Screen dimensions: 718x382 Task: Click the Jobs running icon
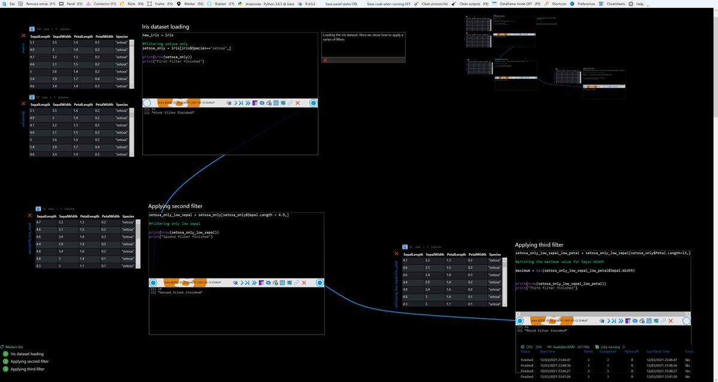point(598,347)
